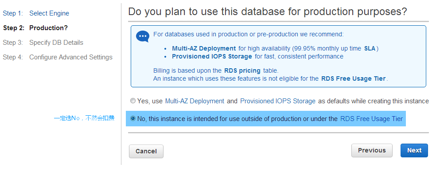
Task: Open Step 3: Specify DB Details
Action: [43, 43]
